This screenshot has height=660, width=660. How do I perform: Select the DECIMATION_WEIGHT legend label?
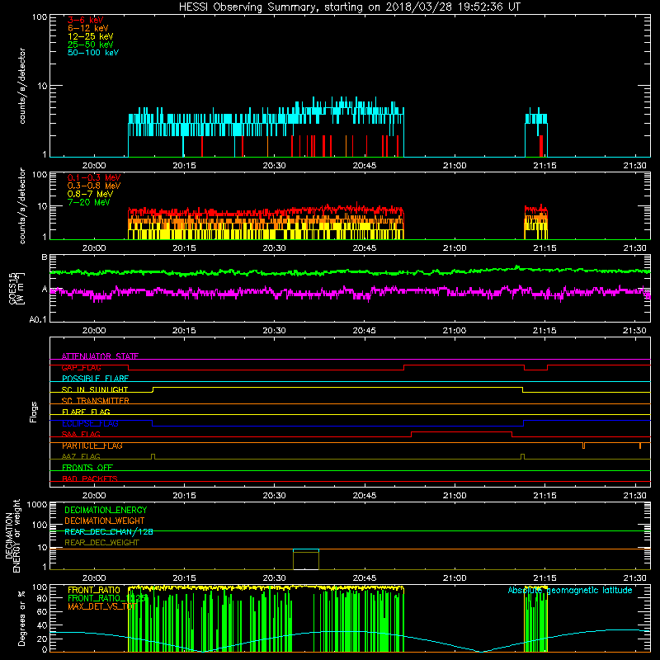point(105,521)
